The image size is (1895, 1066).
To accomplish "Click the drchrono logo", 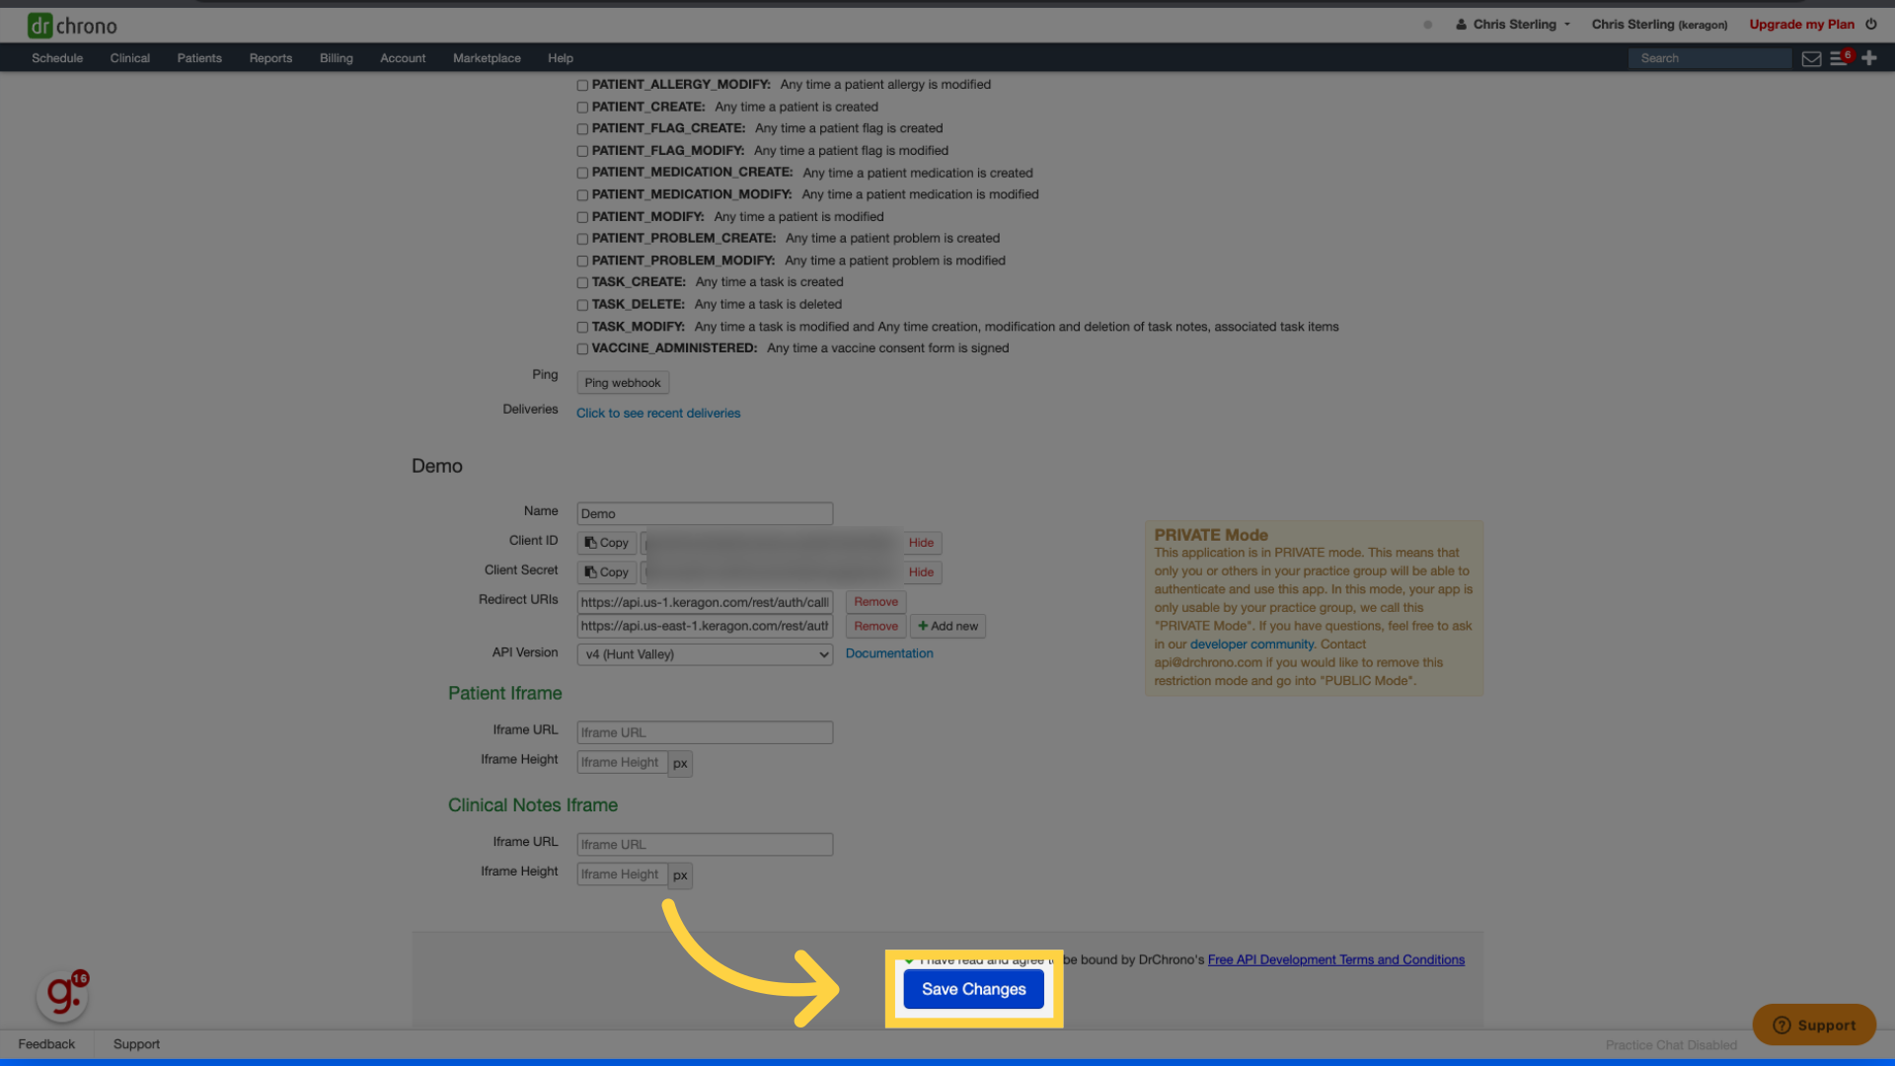I will 72,26.
